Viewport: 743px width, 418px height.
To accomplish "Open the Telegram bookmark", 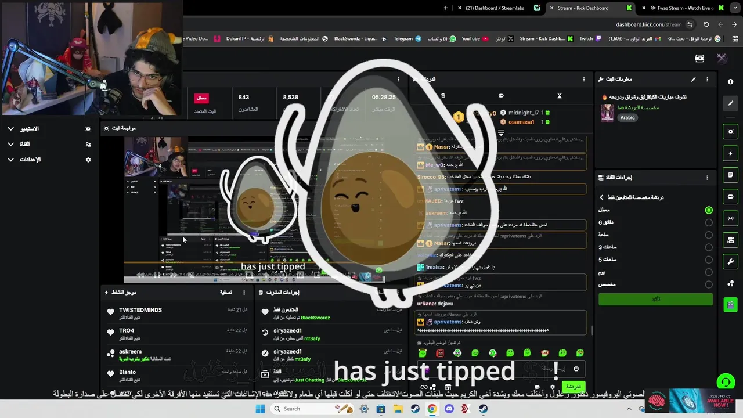I will [407, 39].
